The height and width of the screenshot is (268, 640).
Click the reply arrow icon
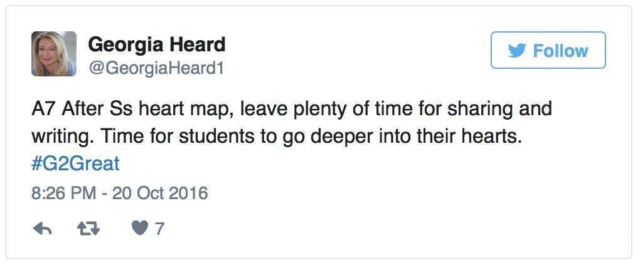coord(43,229)
